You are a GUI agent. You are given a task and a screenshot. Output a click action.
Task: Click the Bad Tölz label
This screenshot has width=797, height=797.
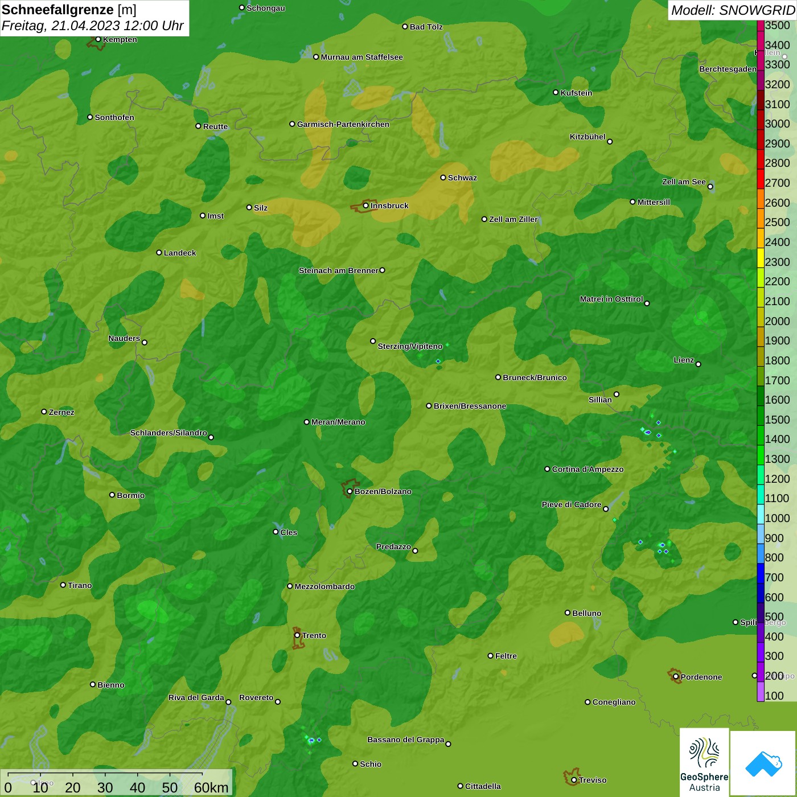[x=426, y=27]
